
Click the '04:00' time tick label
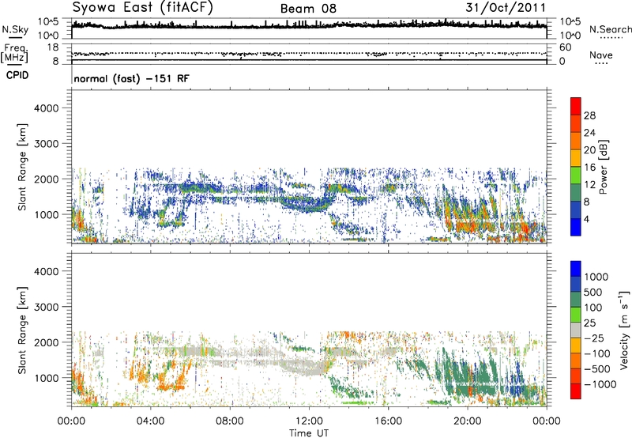point(150,421)
